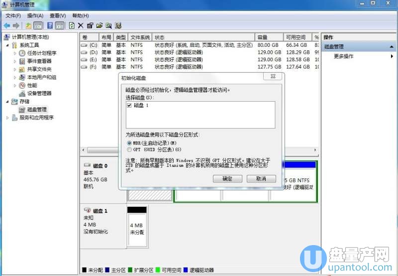Viewport: 398px width, 276px height.
Task: Select 磁盘管理 under 存储
Action: [x=37, y=109]
